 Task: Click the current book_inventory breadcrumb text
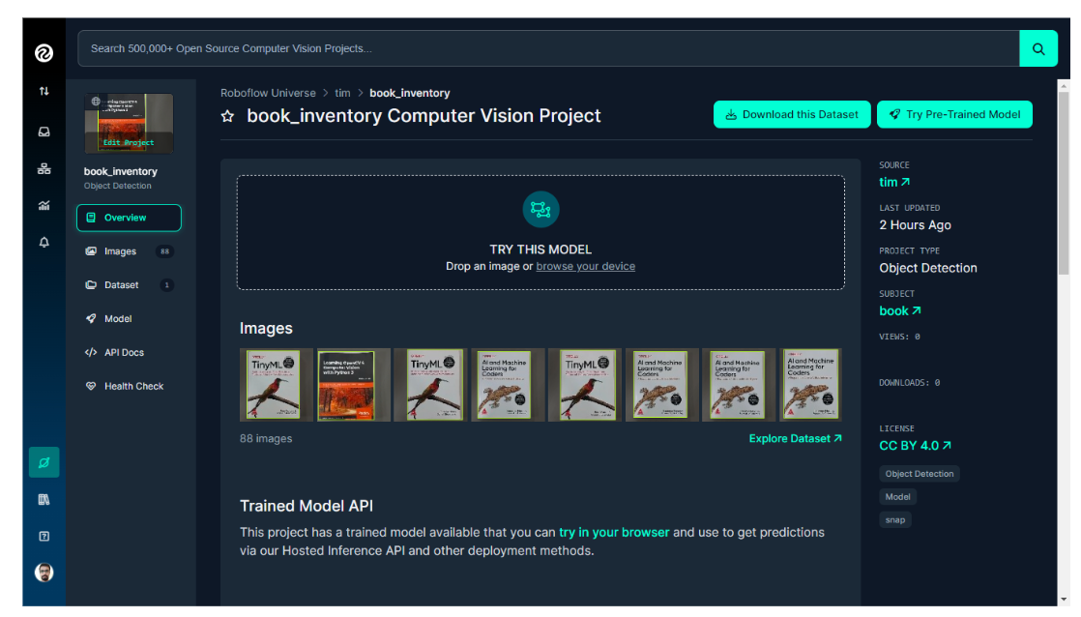410,93
